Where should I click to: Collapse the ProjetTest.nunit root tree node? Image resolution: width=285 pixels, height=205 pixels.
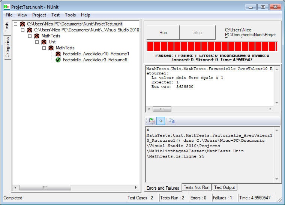pyautogui.click(x=15, y=24)
